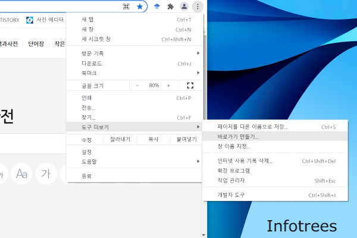
Task: Open 설정 from the menu
Action: tap(134, 152)
